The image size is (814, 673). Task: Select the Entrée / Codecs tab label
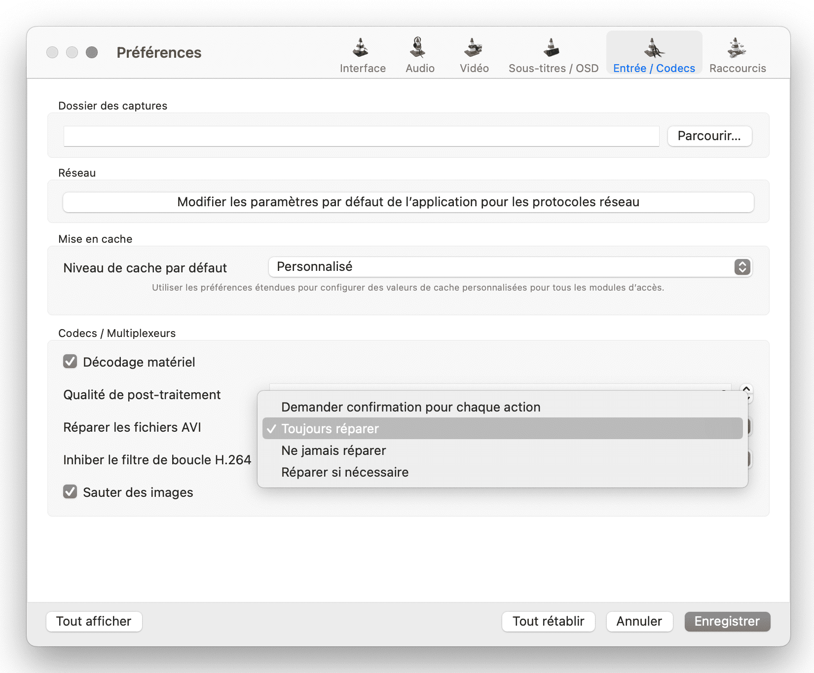tap(654, 68)
